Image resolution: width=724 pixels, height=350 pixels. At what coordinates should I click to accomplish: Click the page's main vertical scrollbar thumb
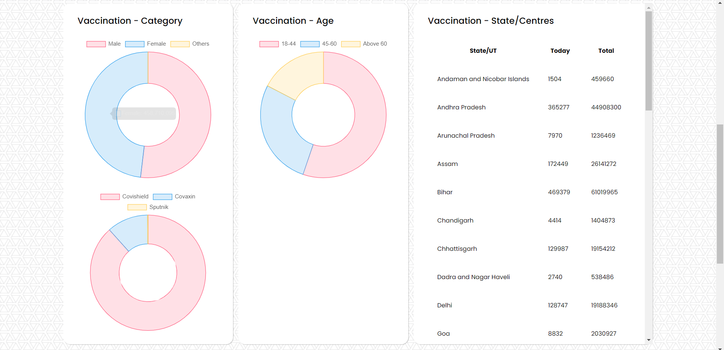[x=720, y=194]
